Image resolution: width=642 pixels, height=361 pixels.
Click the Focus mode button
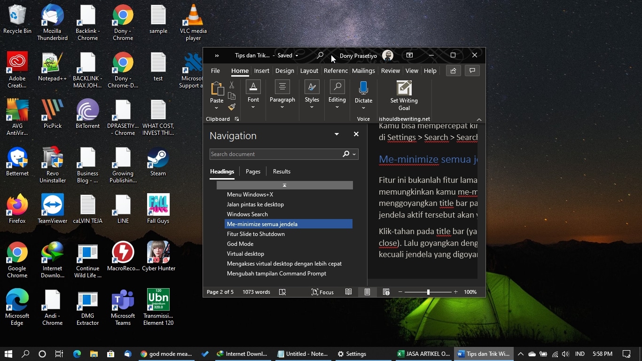click(322, 292)
